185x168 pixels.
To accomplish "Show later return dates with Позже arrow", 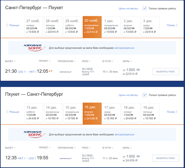I will click(172, 112).
